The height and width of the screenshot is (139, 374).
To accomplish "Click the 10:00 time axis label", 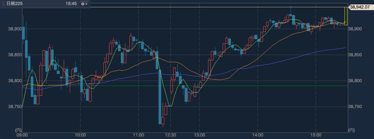I will click(x=80, y=135).
